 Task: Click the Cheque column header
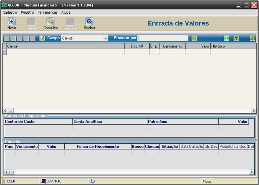(x=152, y=147)
